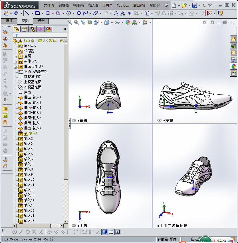238x243 pixels.
Task: Open the Rectangle tool dropdown arrow
Action: coord(43,14)
